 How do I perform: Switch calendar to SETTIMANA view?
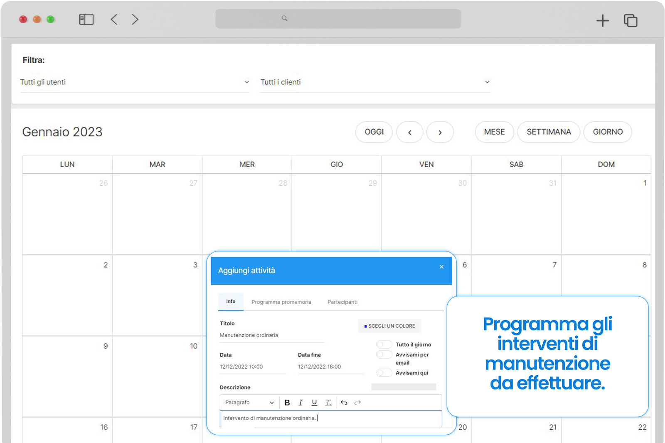[x=549, y=132]
